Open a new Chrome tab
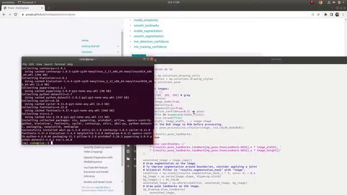347x195 pixels. click(x=49, y=8)
